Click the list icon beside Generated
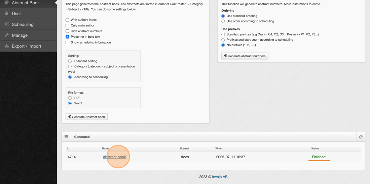Screen dimensions: 370x184 [66, 137]
